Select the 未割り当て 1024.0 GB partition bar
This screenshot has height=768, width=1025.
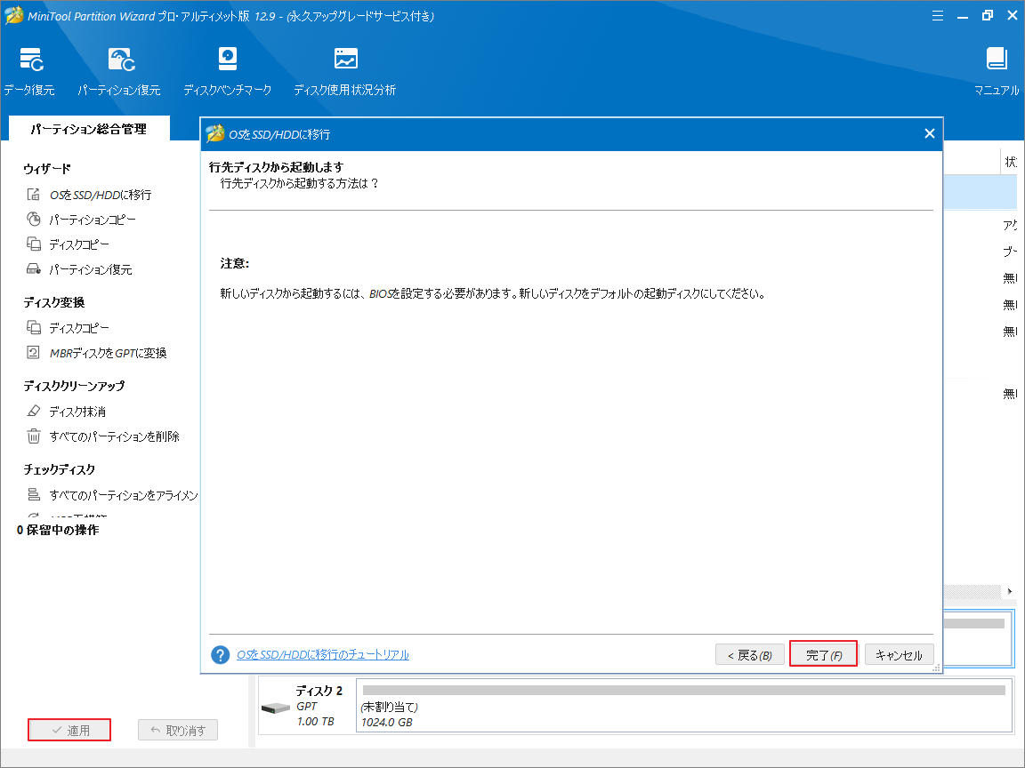683,705
